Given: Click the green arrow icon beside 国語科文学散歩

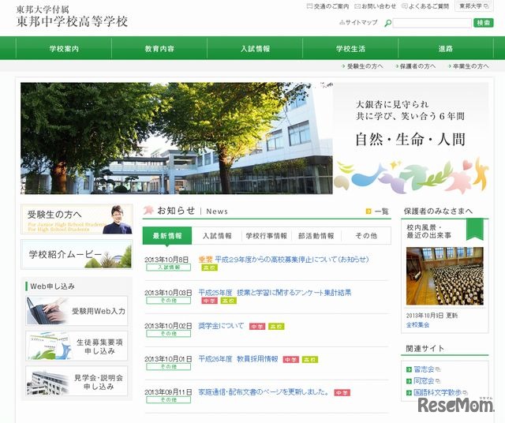Looking at the screenshot, I should pos(409,393).
